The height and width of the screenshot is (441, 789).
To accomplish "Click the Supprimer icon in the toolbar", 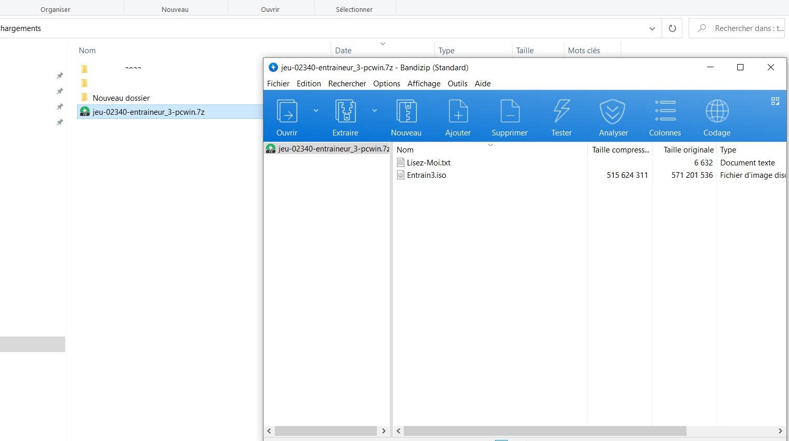I will click(x=509, y=111).
